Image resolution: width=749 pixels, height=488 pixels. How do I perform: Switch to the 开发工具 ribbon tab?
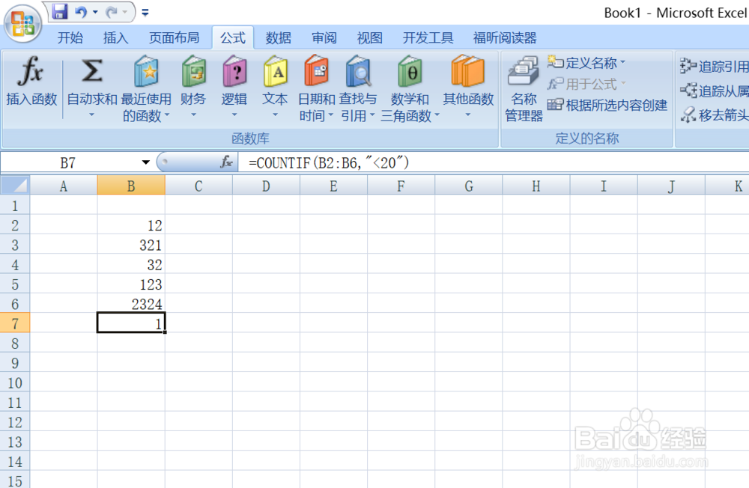[427, 37]
